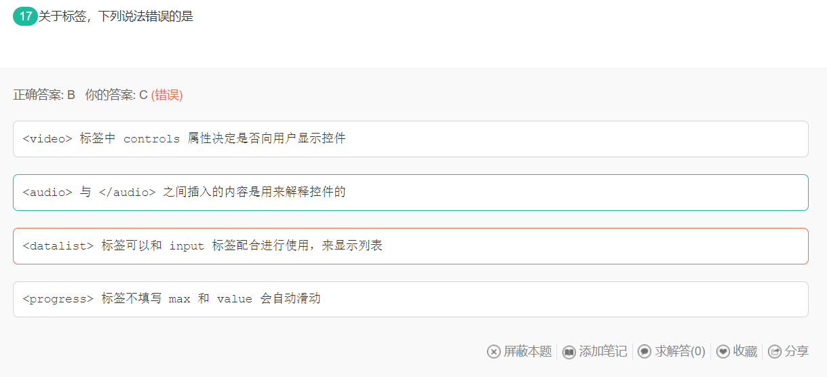Select the audio tag answer option

(410, 192)
